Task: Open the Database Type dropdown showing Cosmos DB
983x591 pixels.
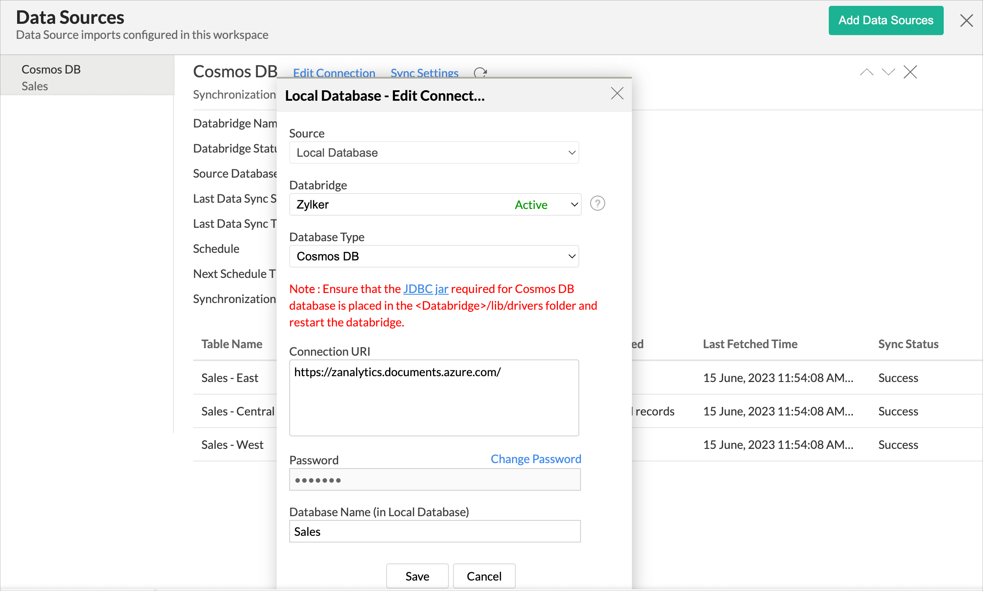Action: pyautogui.click(x=434, y=256)
